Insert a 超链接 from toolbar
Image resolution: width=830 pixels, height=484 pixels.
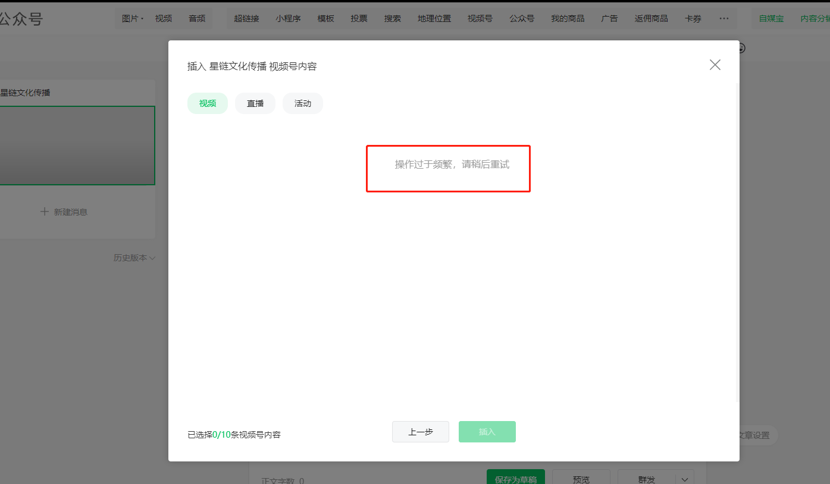[246, 18]
